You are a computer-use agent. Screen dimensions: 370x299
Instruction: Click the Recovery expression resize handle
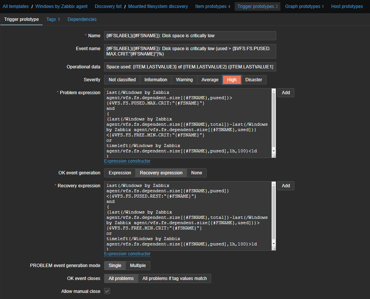[x=274, y=248]
